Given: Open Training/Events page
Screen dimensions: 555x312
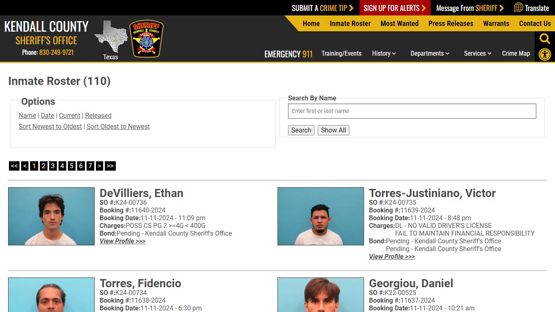Looking at the screenshot, I should [x=341, y=53].
